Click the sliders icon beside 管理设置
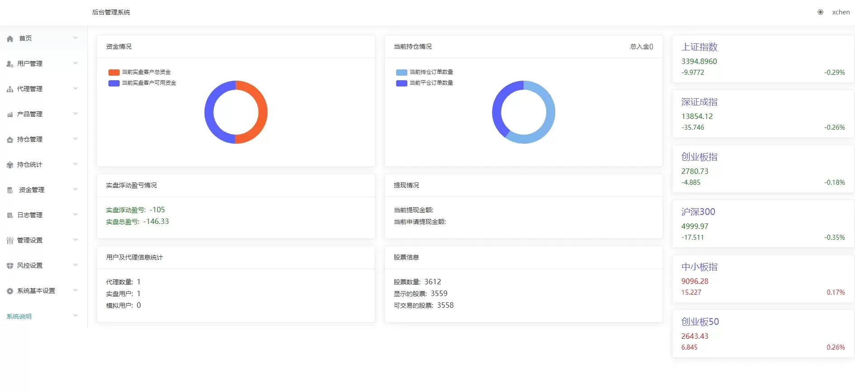This screenshot has width=855, height=392. (x=9, y=241)
